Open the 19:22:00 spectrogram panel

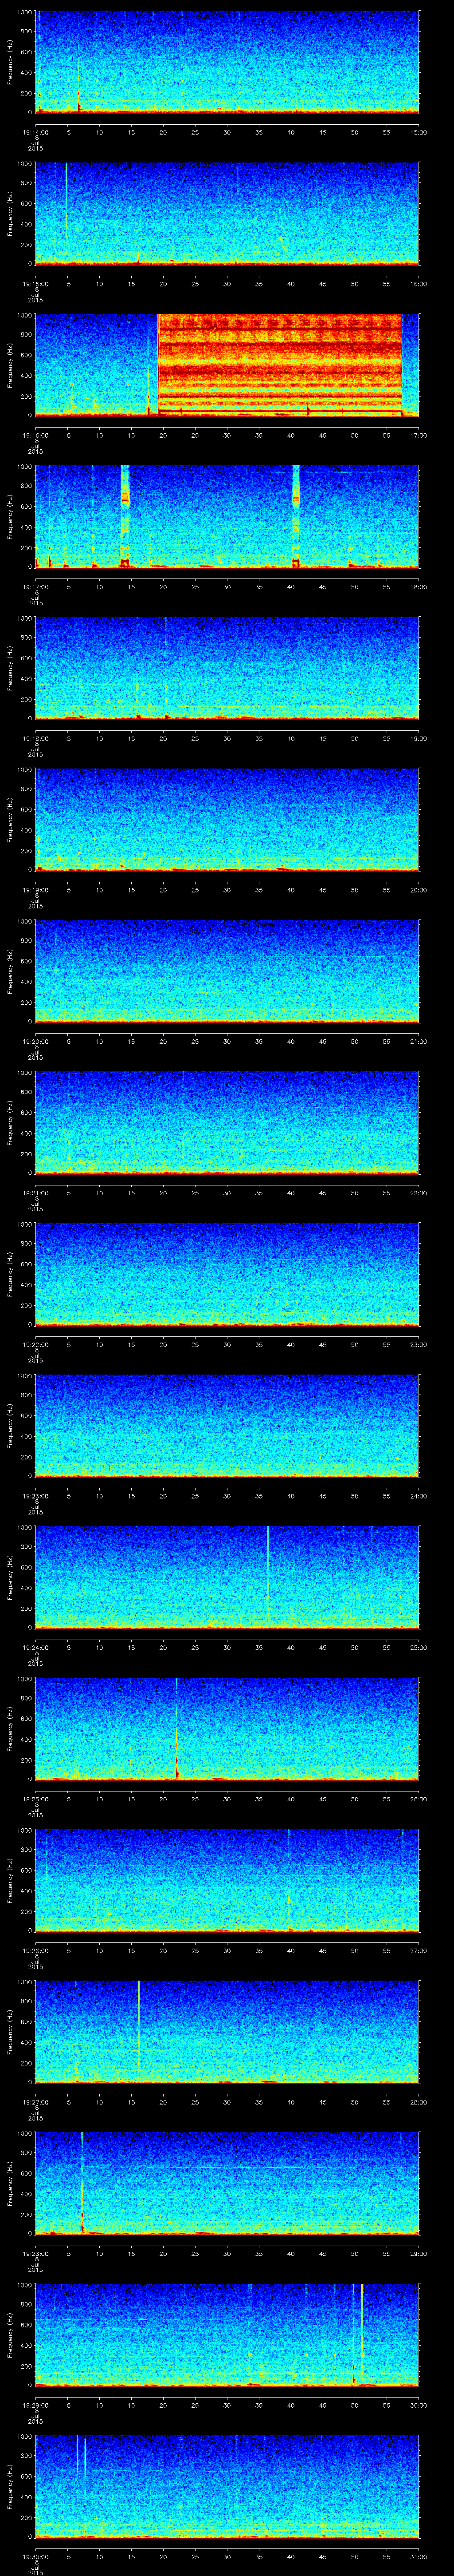pyautogui.click(x=227, y=1274)
